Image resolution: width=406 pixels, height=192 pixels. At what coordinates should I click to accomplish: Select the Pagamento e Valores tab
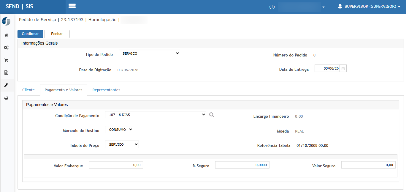pos(64,90)
